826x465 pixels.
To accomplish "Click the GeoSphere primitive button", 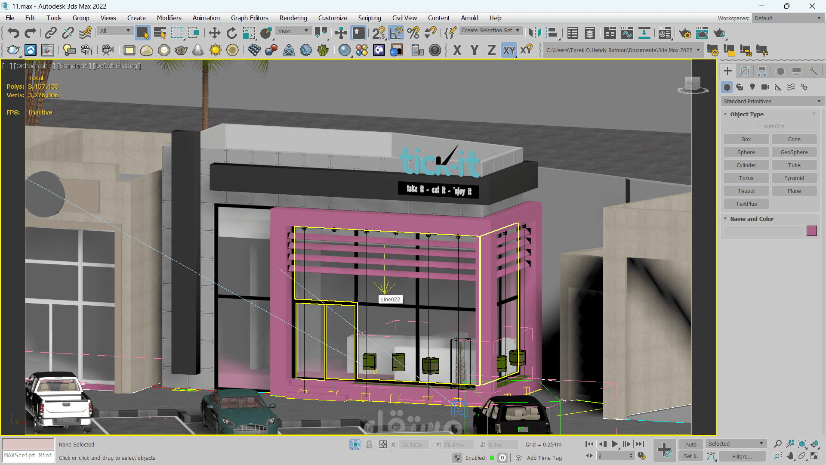I will pos(794,152).
